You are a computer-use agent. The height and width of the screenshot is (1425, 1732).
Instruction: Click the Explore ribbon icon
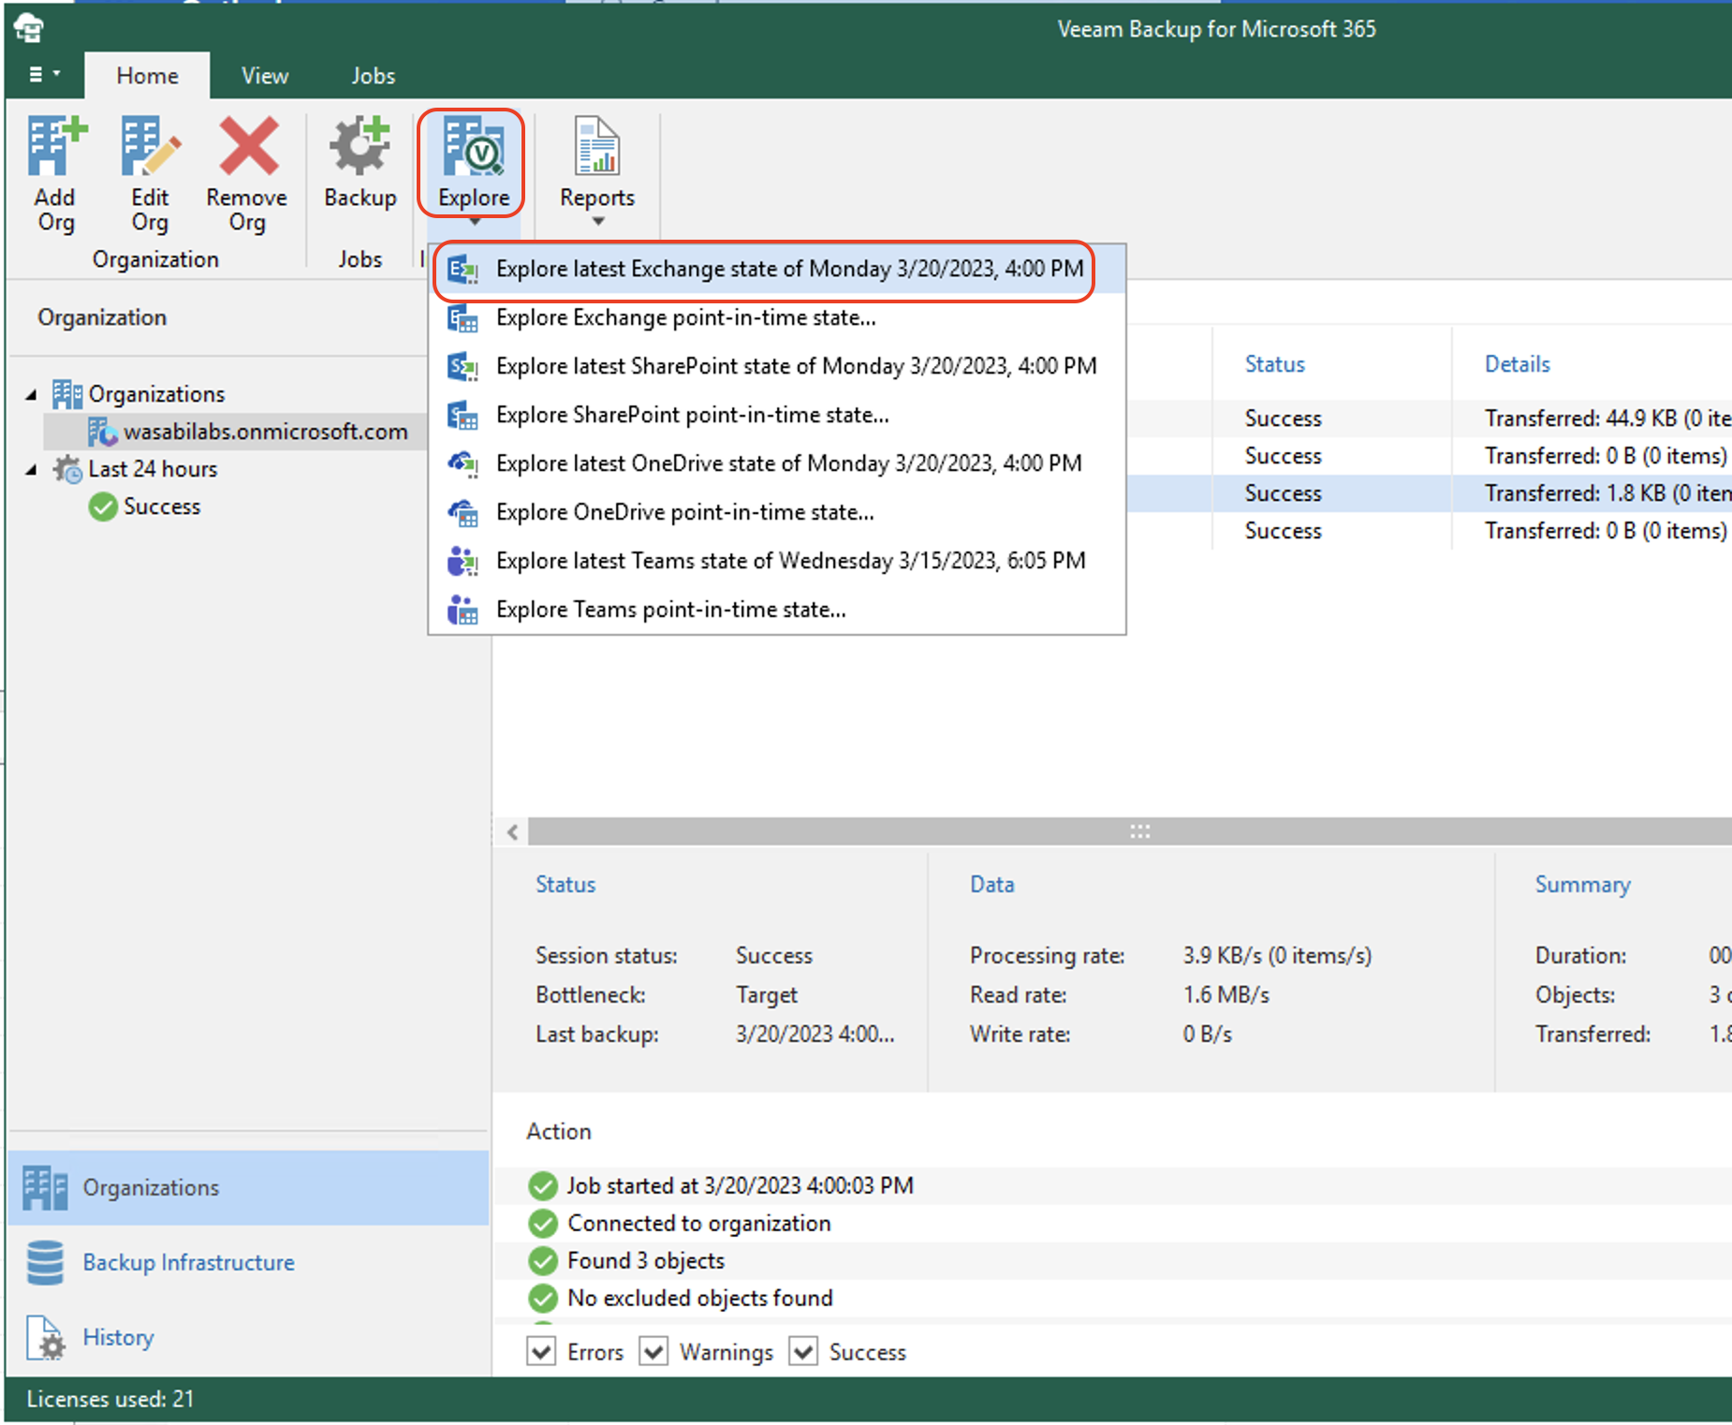coord(475,146)
